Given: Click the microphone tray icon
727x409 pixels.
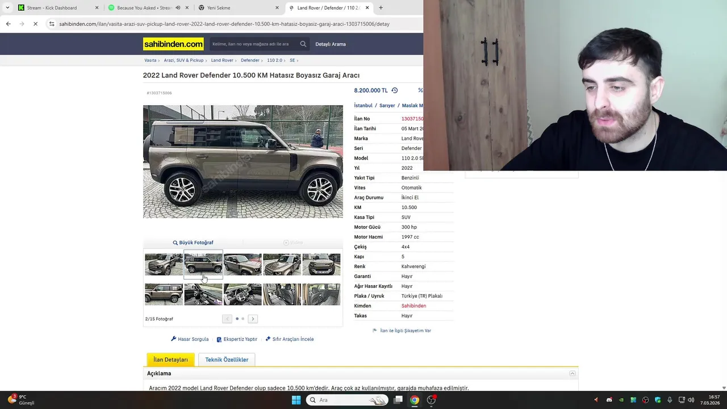Looking at the screenshot, I should [x=670, y=400].
